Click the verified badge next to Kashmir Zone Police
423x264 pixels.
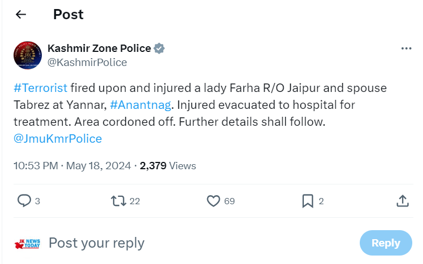[159, 49]
